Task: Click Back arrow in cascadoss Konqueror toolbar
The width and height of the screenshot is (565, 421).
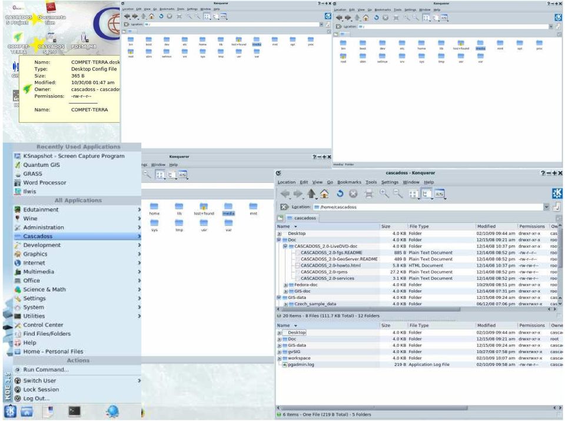Action: click(x=285, y=194)
